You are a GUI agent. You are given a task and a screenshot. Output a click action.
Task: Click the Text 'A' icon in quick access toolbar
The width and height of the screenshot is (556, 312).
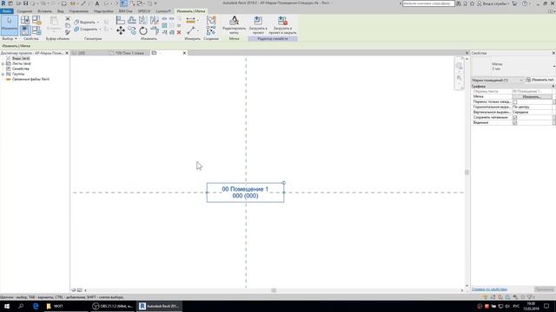click(96, 3)
